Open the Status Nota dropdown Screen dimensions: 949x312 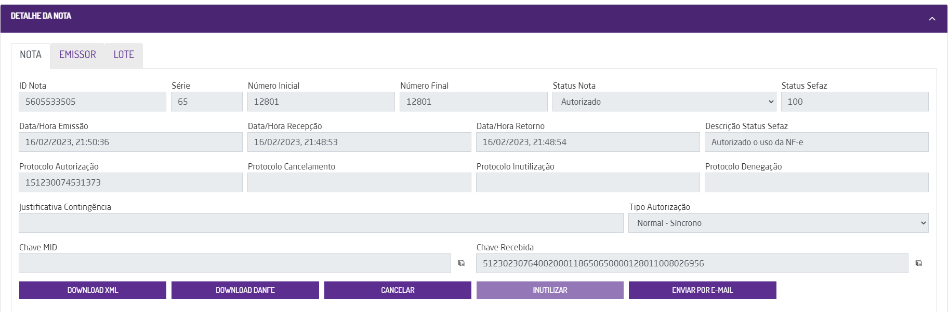tap(664, 102)
